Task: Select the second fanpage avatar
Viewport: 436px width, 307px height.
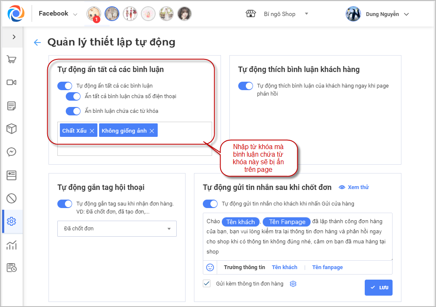Action: [112, 13]
